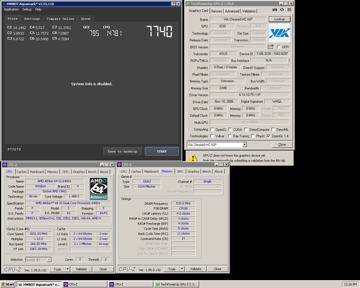Click the Device ID value field
This screenshot has width=360, height=288.
[x=272, y=54]
